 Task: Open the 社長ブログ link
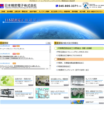pyautogui.click(x=90, y=102)
